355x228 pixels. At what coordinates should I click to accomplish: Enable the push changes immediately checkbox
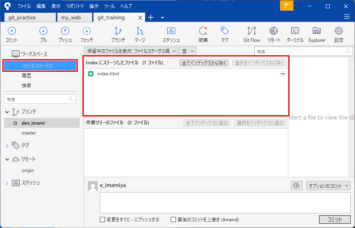(x=103, y=220)
